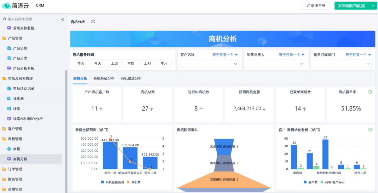Toggle 商机数 legend series
The width and height of the screenshot is (378, 193).
pos(134,182)
